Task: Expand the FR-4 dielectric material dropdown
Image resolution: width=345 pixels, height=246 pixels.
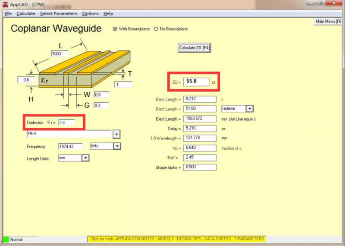Action: click(116, 135)
